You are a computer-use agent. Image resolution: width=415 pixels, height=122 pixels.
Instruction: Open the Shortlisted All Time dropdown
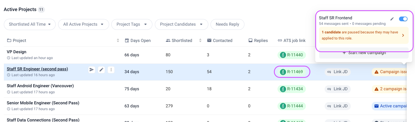coord(30,24)
